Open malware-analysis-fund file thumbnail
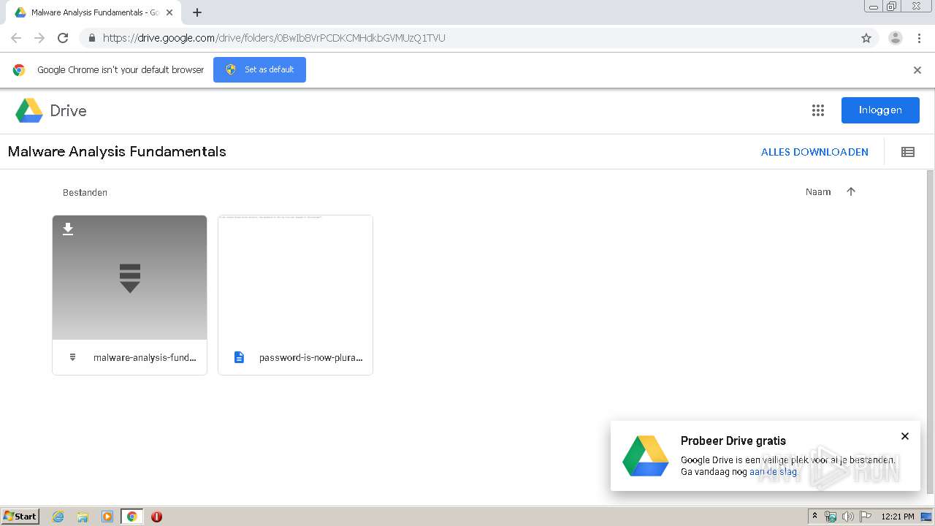This screenshot has width=935, height=526. (x=129, y=278)
